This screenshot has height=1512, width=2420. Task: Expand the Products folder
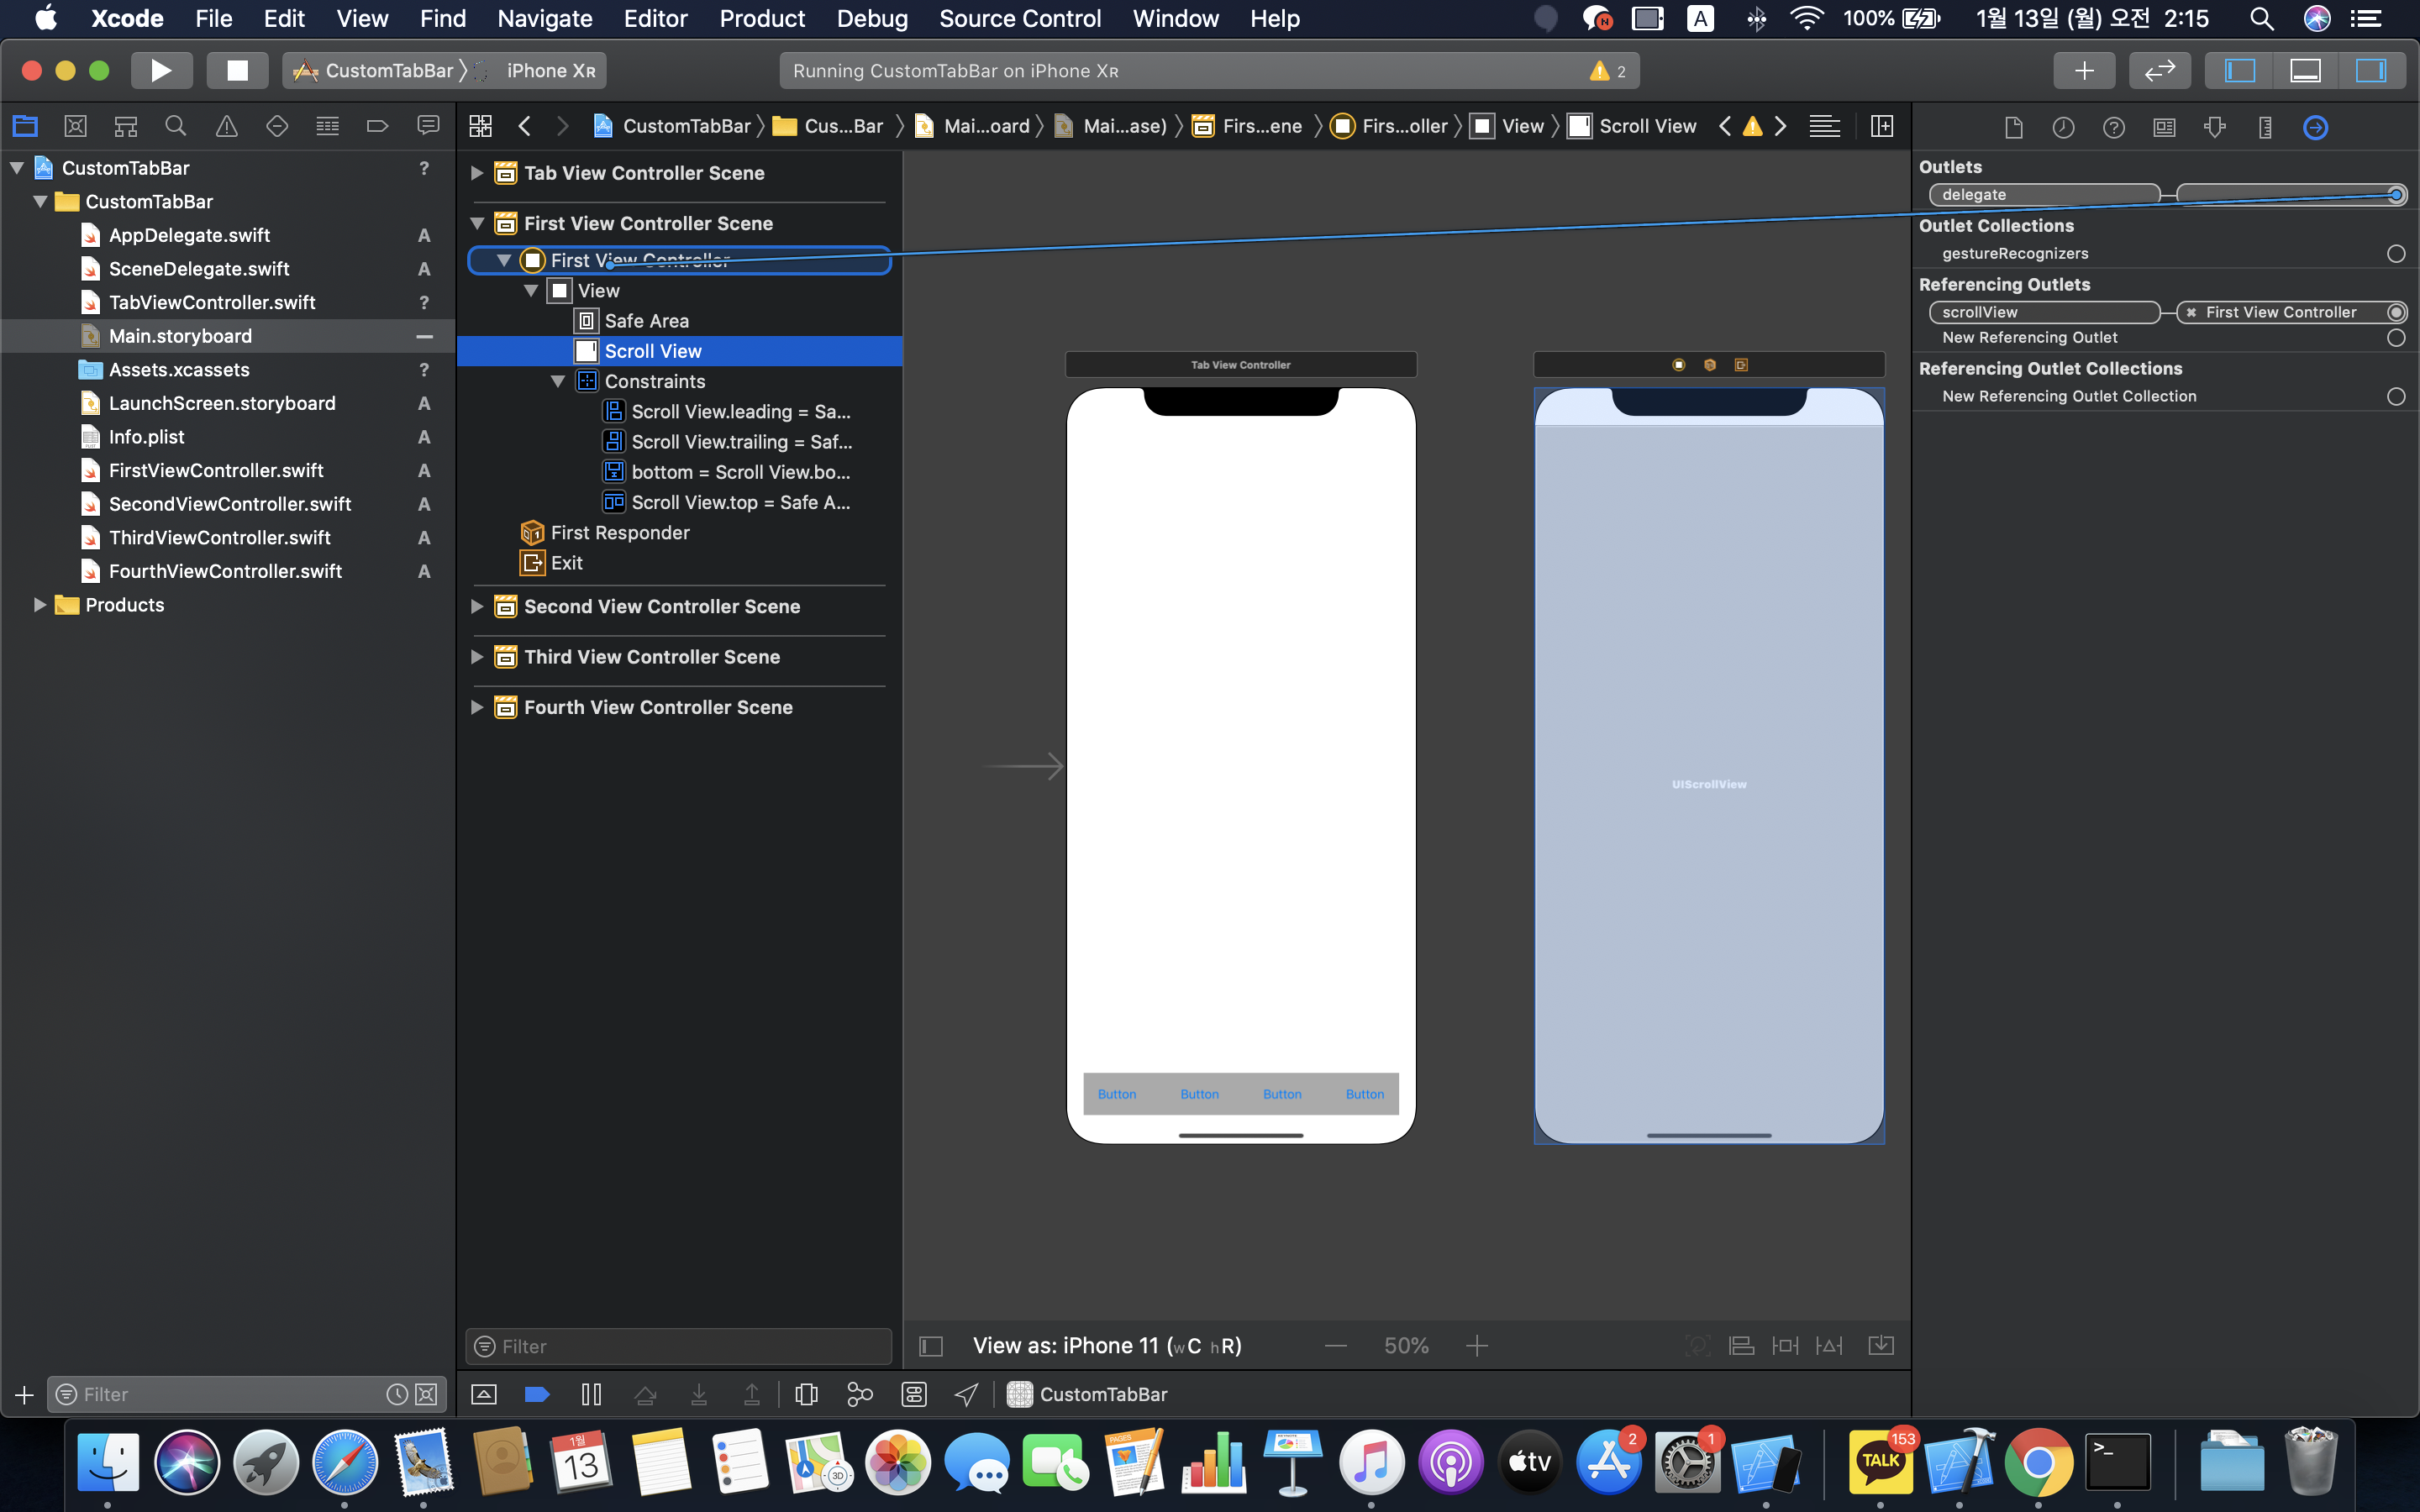pos(40,604)
